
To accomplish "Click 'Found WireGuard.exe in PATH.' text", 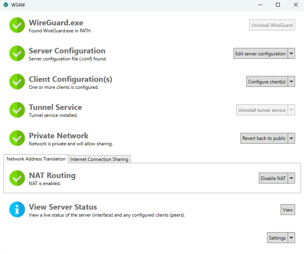I will [x=60, y=31].
